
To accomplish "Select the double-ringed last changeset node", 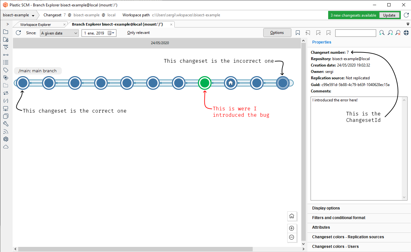I will [283, 83].
